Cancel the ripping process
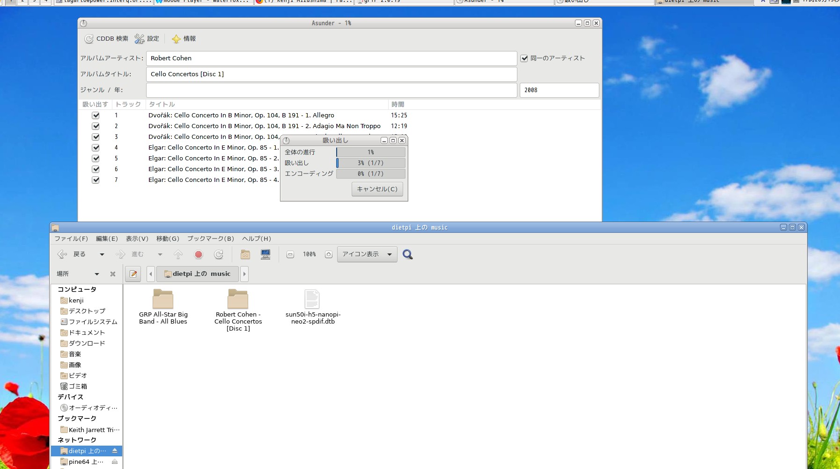 (x=377, y=189)
